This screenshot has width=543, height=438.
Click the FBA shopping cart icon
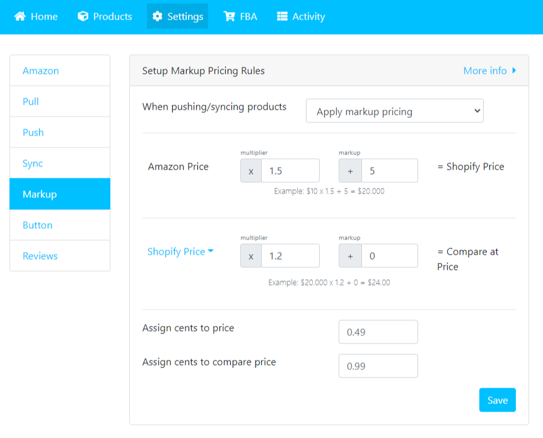click(229, 16)
